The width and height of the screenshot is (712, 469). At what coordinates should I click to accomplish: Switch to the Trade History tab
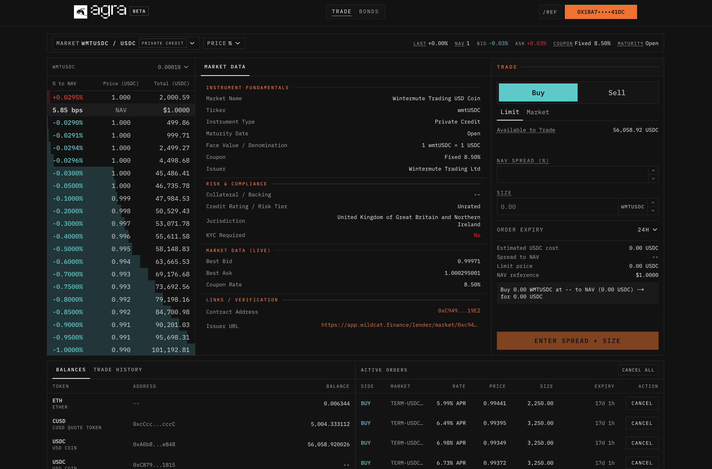pyautogui.click(x=118, y=370)
